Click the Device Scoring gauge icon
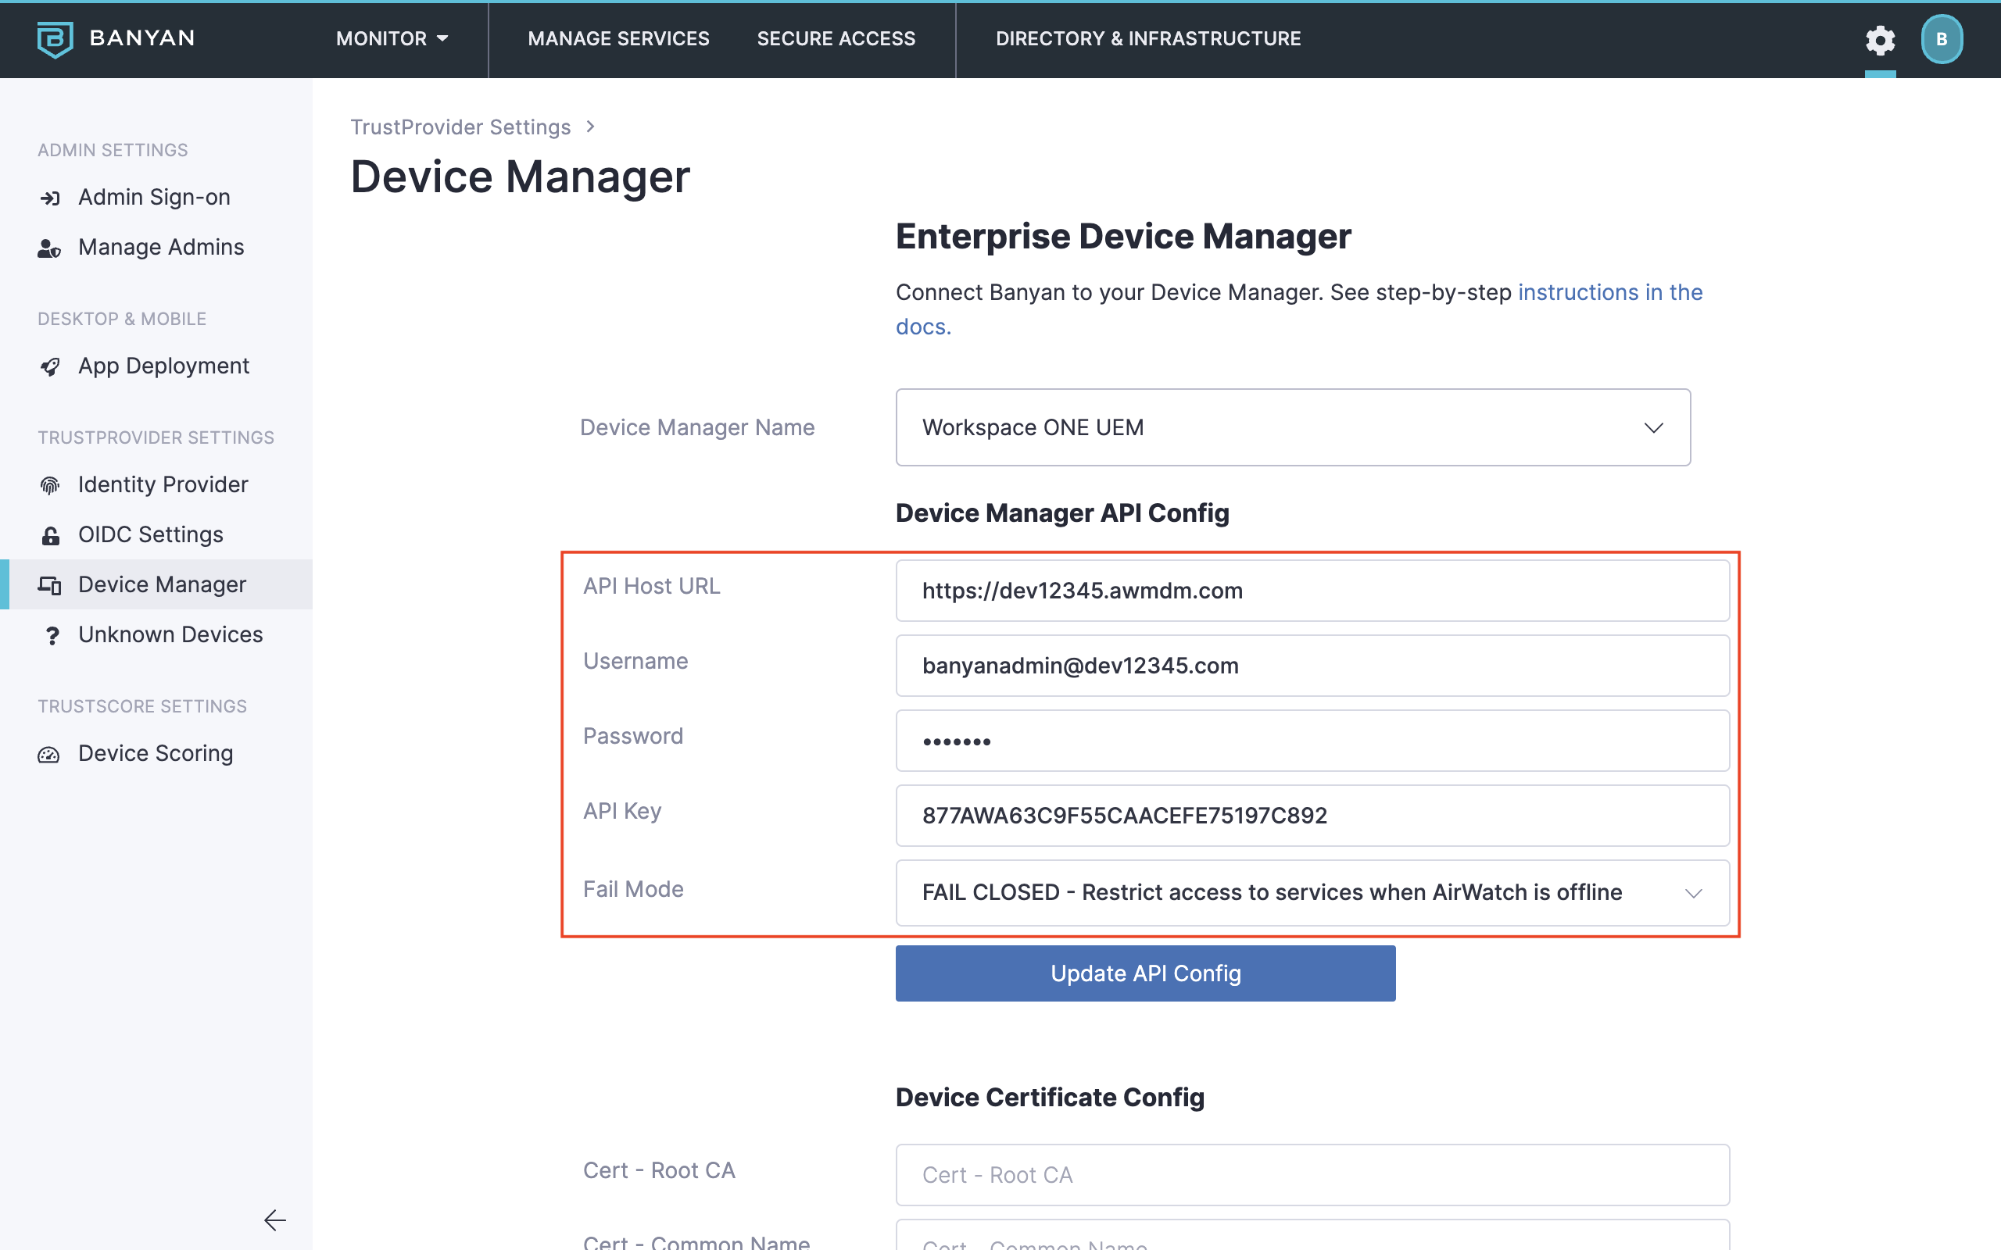The width and height of the screenshot is (2001, 1250). pos(49,754)
